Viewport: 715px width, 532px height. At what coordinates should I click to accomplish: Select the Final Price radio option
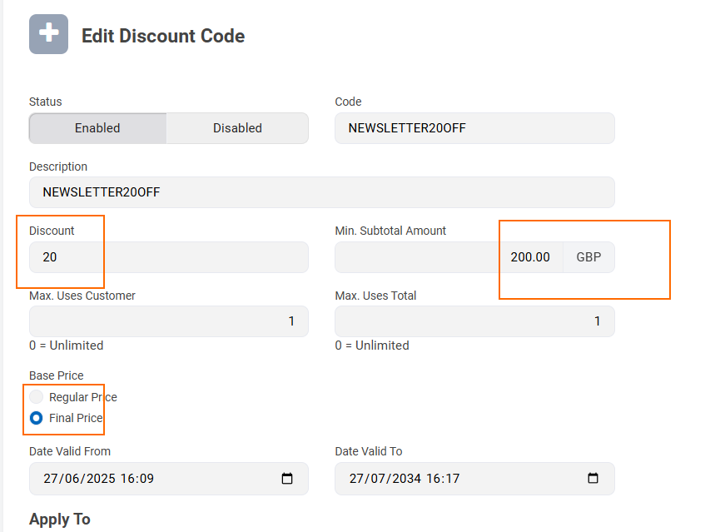point(36,418)
